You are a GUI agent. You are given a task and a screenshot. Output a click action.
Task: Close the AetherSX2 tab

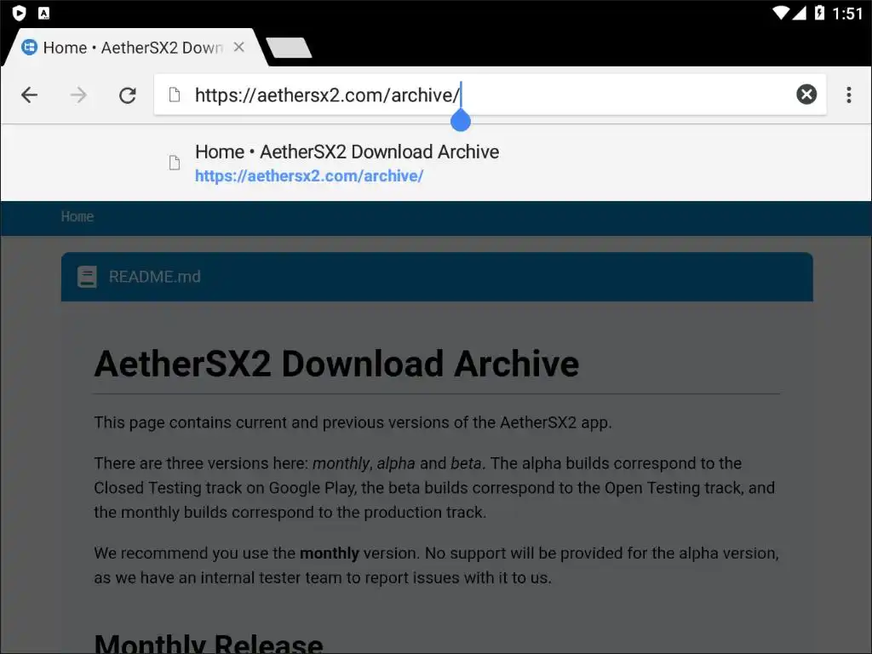[x=239, y=48]
